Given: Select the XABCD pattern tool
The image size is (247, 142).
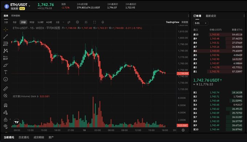Looking at the screenshot, I should [x=6, y=51].
